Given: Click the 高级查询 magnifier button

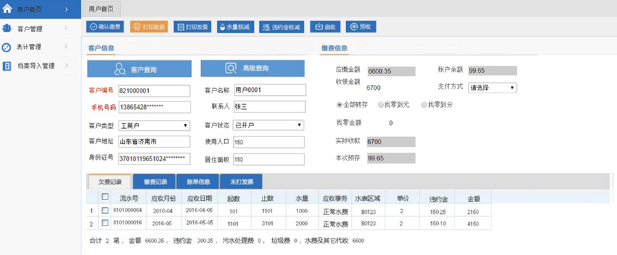Looking at the screenshot, I should click(252, 69).
